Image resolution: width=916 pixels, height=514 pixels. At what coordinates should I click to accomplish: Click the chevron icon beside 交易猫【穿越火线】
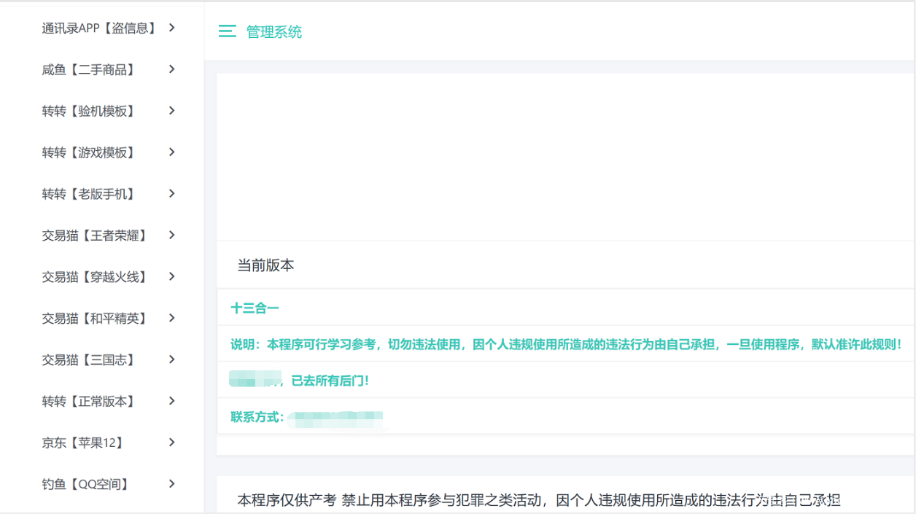point(171,276)
